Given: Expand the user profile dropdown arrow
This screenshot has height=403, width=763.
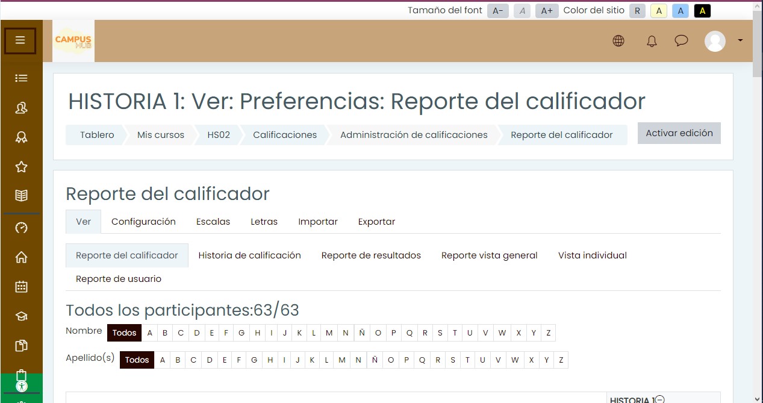Looking at the screenshot, I should (x=740, y=40).
